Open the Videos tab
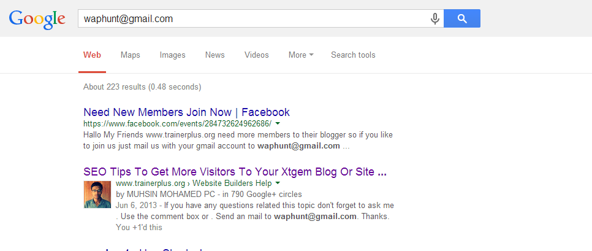Viewport: 592px width, 251px height. (x=256, y=55)
